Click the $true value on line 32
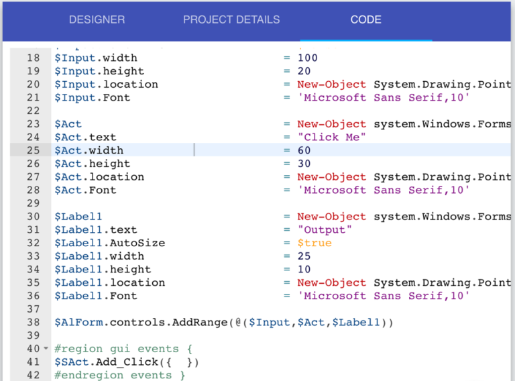The image size is (515, 381). point(314,243)
